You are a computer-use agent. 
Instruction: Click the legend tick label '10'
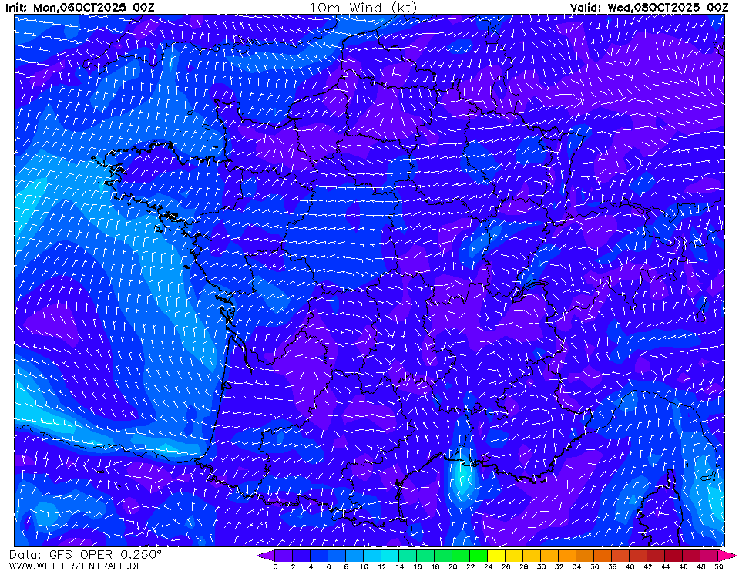coord(364,566)
